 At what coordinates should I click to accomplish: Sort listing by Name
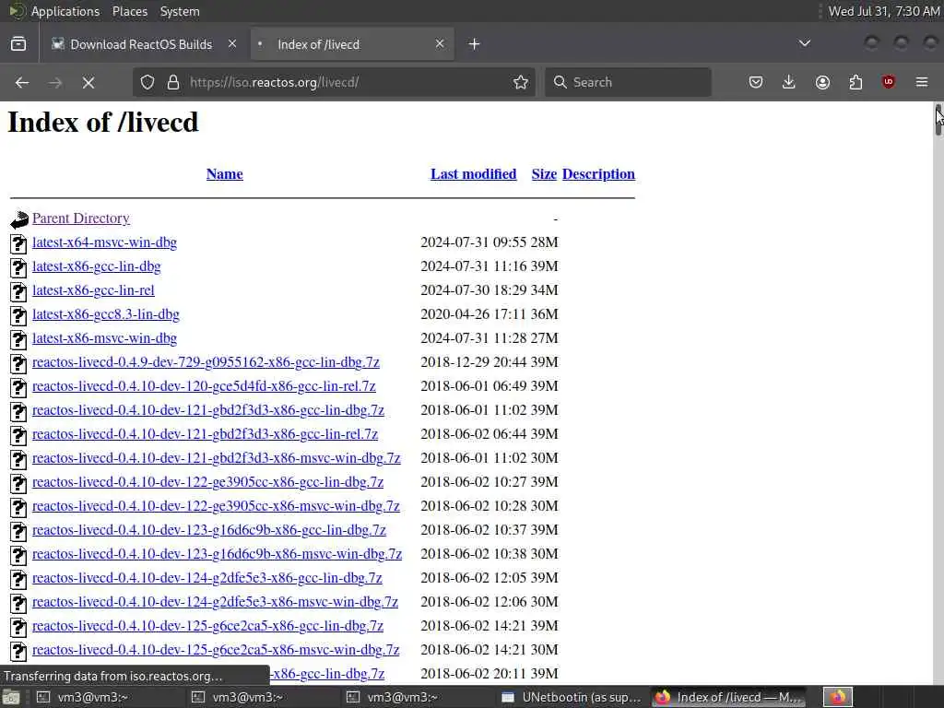(225, 174)
